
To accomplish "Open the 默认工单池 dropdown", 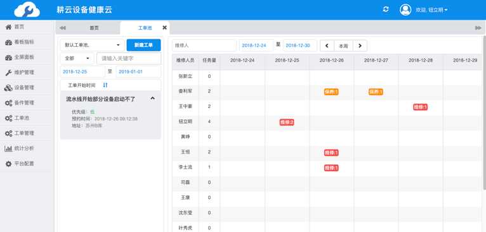I will (x=93, y=45).
